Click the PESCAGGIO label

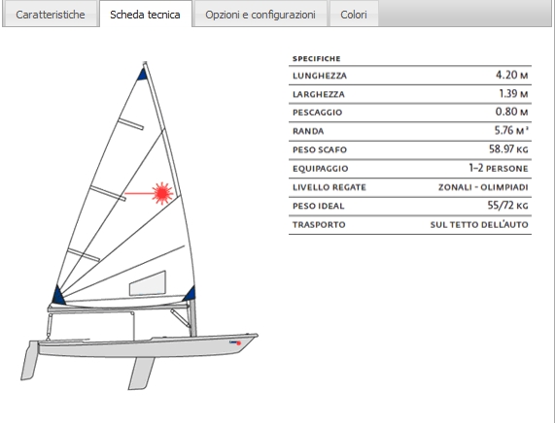[x=317, y=113]
